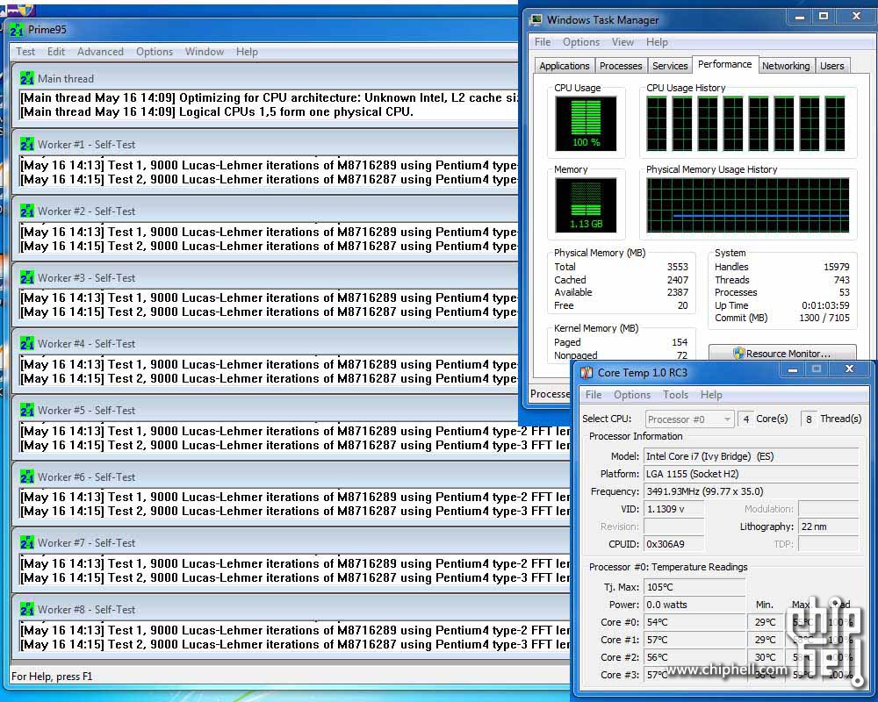Close the Core Temp window

coord(849,369)
